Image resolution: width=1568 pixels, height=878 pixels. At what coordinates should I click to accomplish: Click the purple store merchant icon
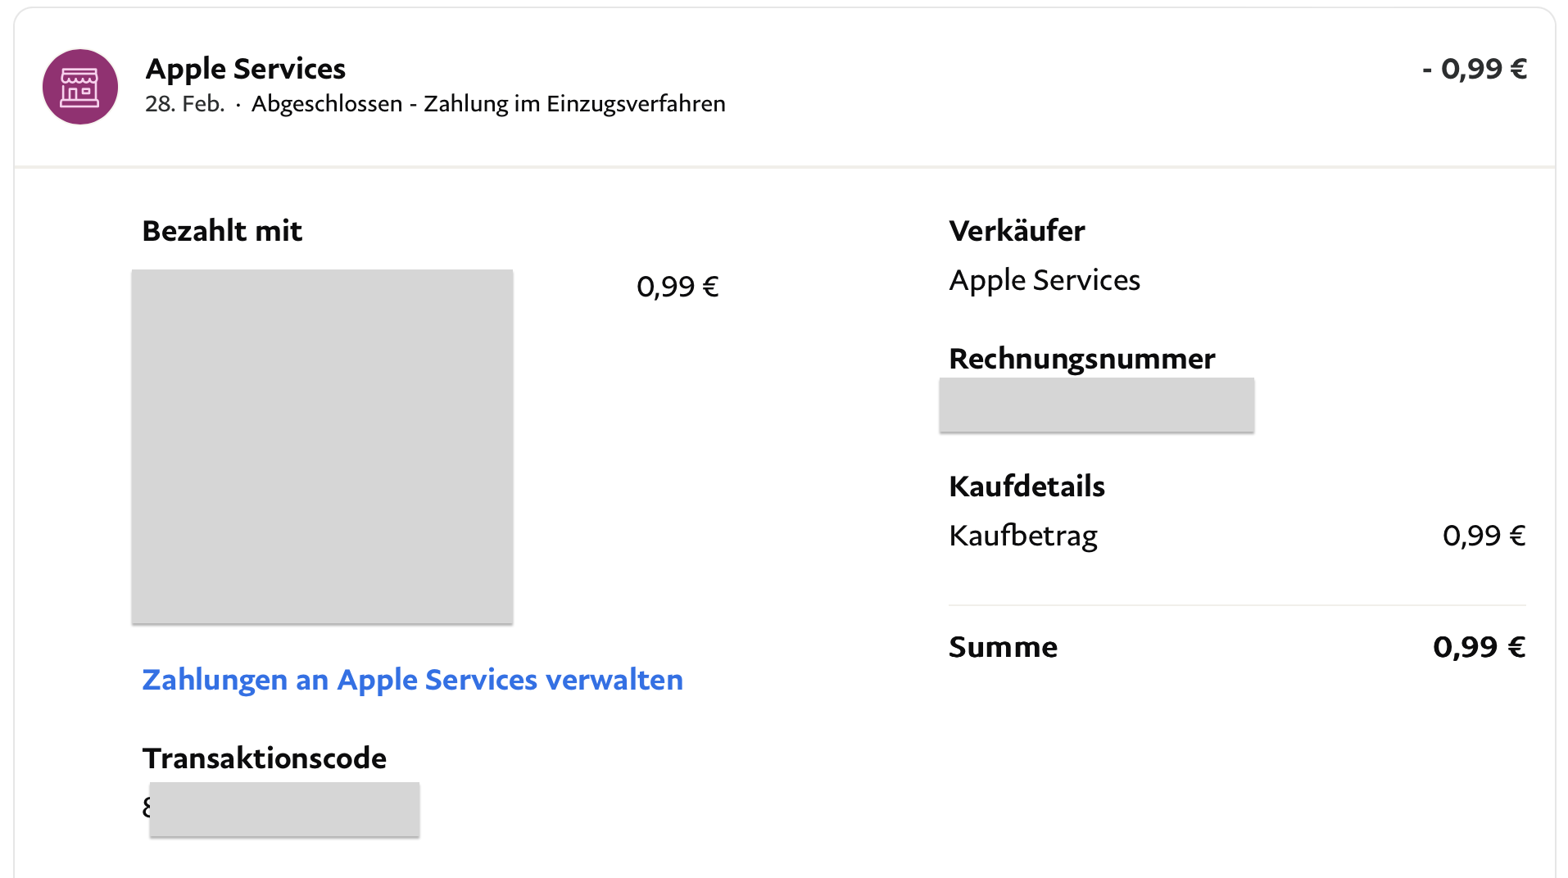coord(80,87)
